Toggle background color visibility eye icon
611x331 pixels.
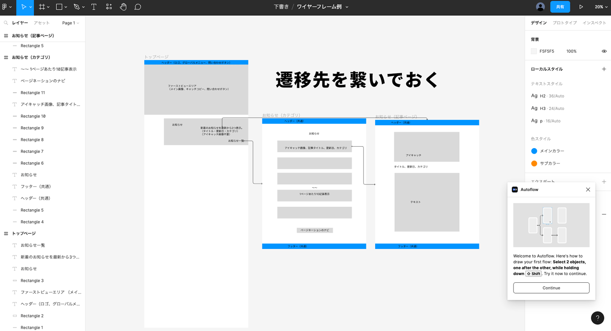604,51
